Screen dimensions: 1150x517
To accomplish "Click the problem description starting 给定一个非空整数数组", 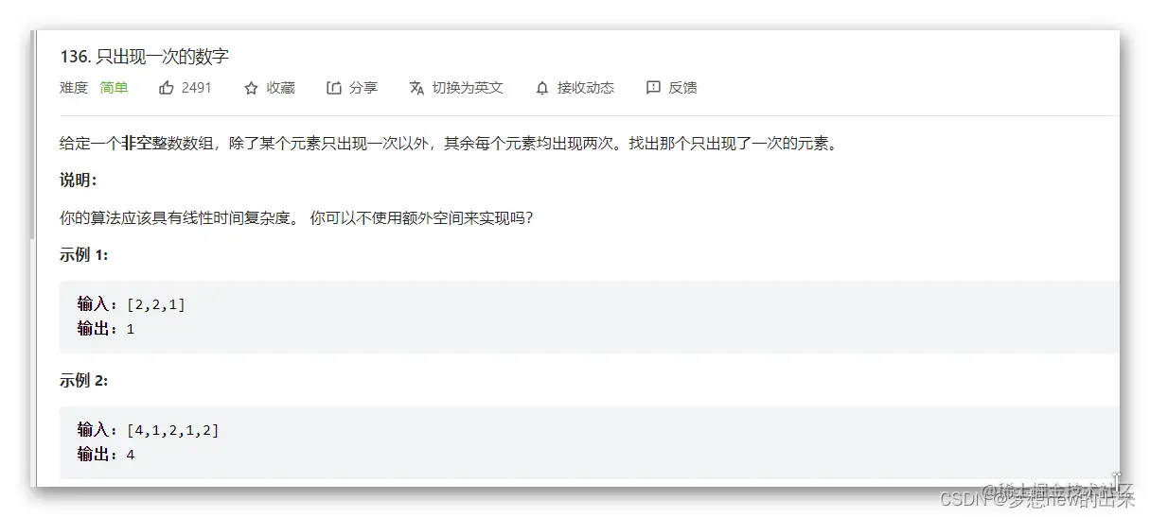I will coord(449,144).
